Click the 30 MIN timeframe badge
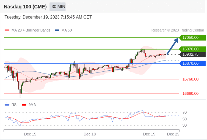The height and width of the screenshot is (140, 207). tap(58, 7)
